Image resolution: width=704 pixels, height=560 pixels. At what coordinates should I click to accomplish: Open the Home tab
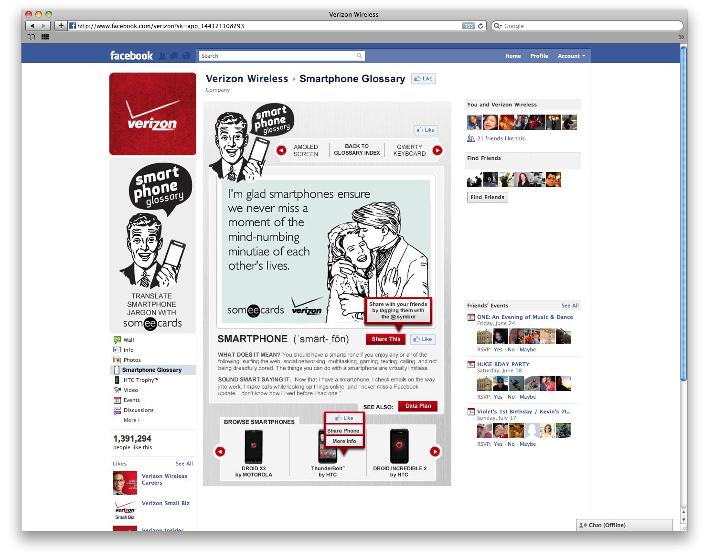(513, 56)
